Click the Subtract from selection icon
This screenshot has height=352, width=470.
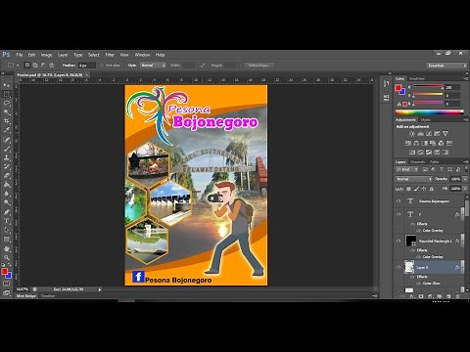43,66
